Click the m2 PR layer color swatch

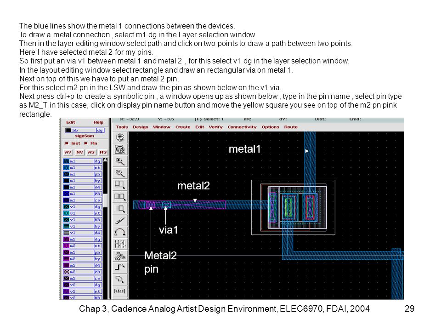click(66, 272)
